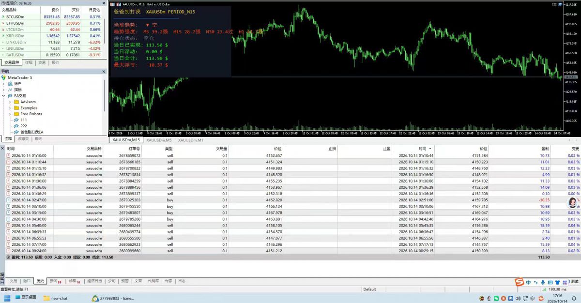
Task: Open the 收藏夹 favorites tab in navigator
Action: pyautogui.click(x=23, y=139)
